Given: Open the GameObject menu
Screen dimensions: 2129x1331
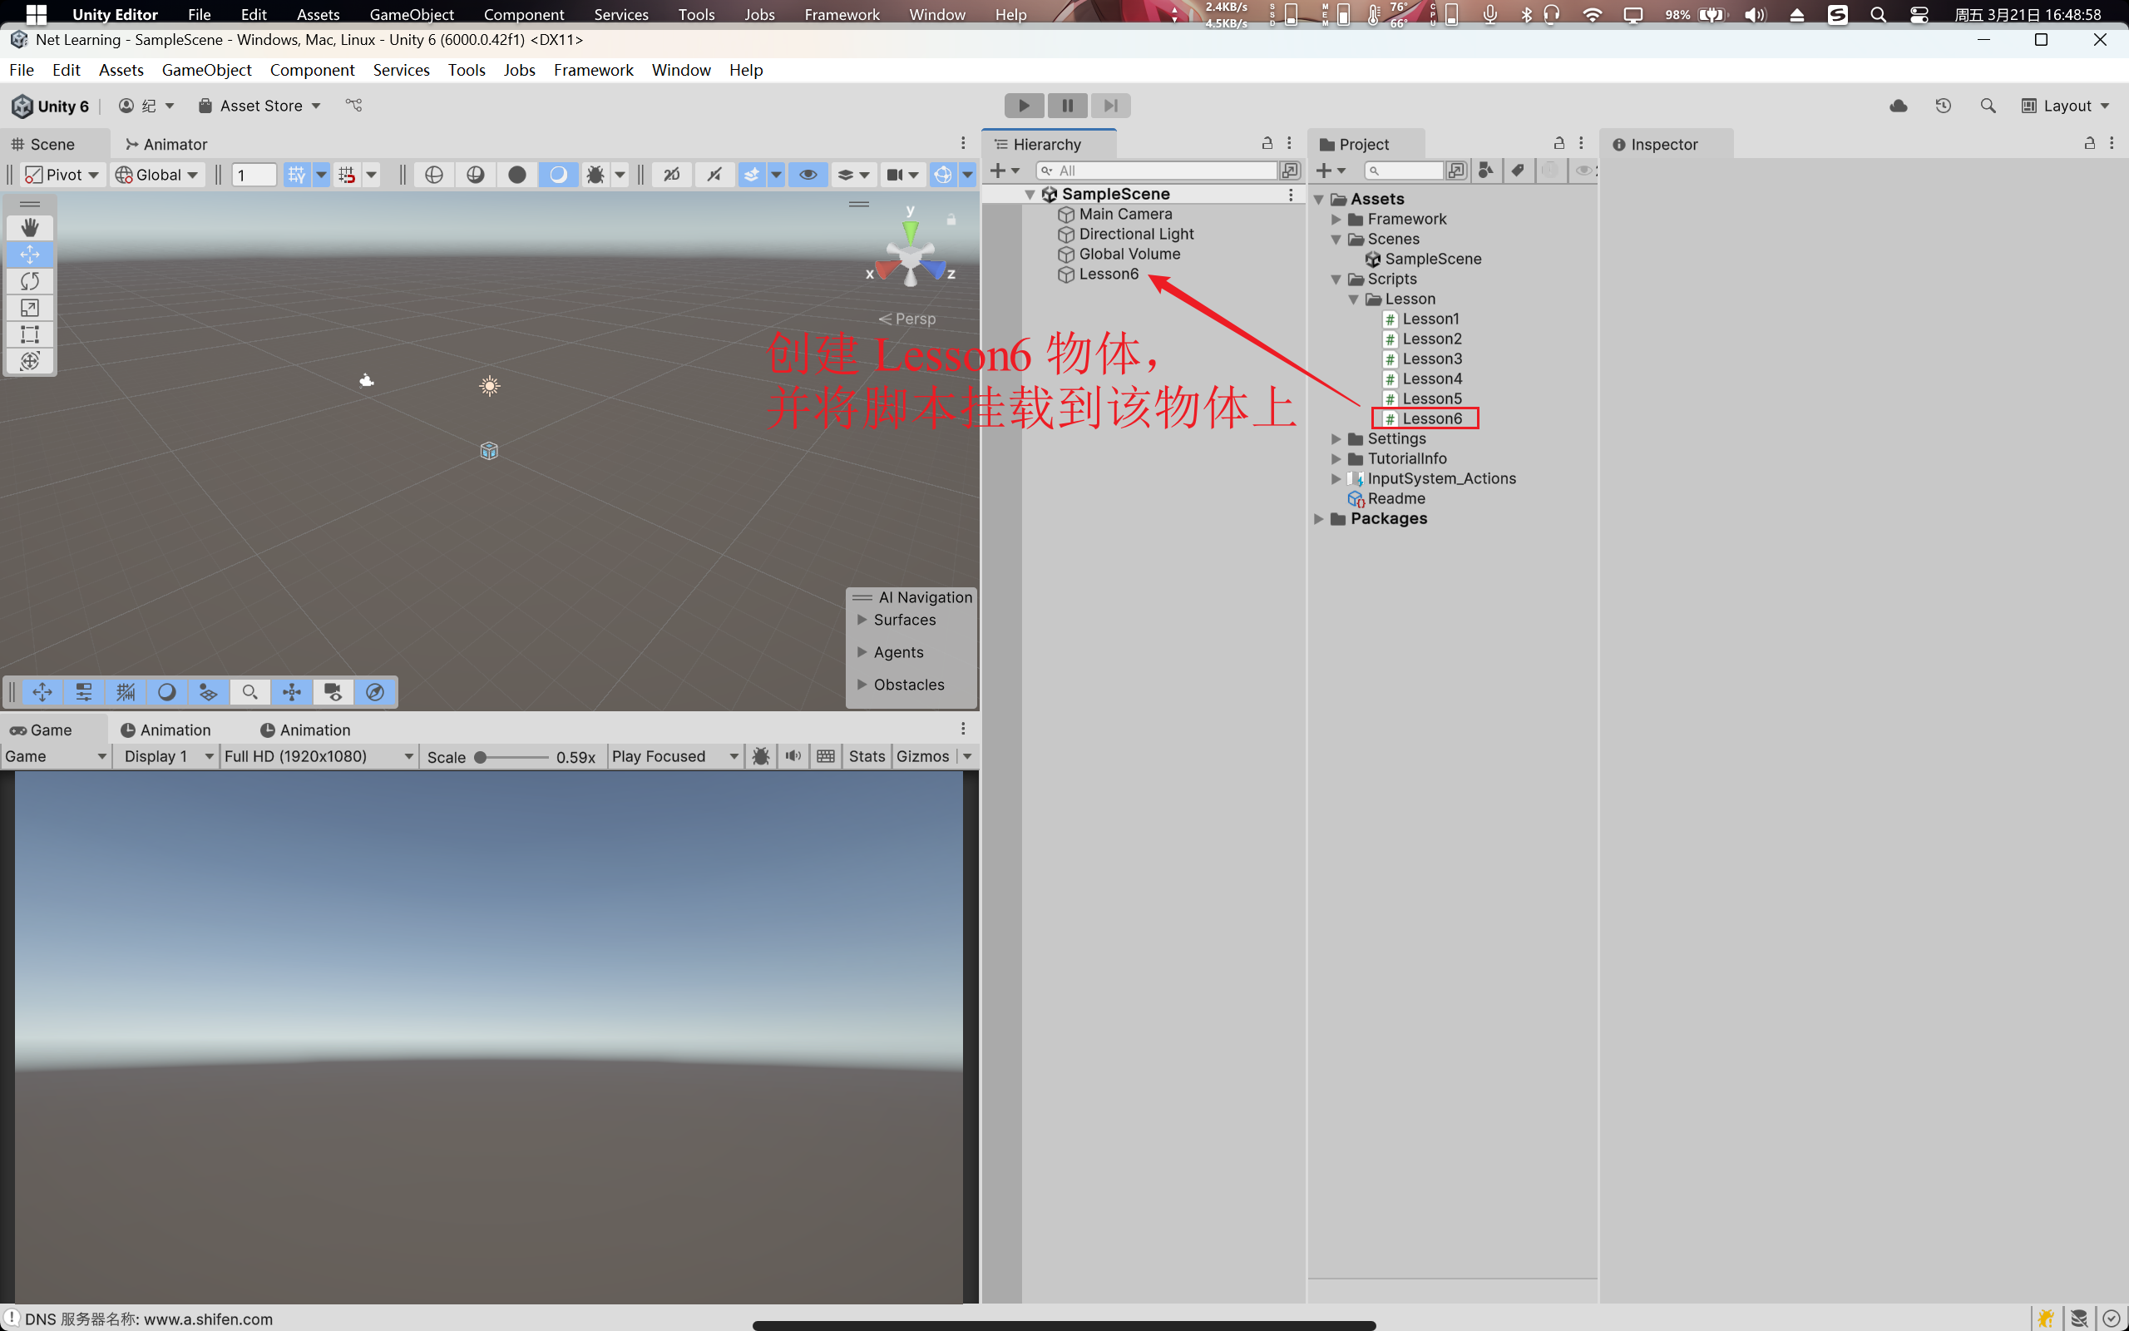Looking at the screenshot, I should point(206,70).
